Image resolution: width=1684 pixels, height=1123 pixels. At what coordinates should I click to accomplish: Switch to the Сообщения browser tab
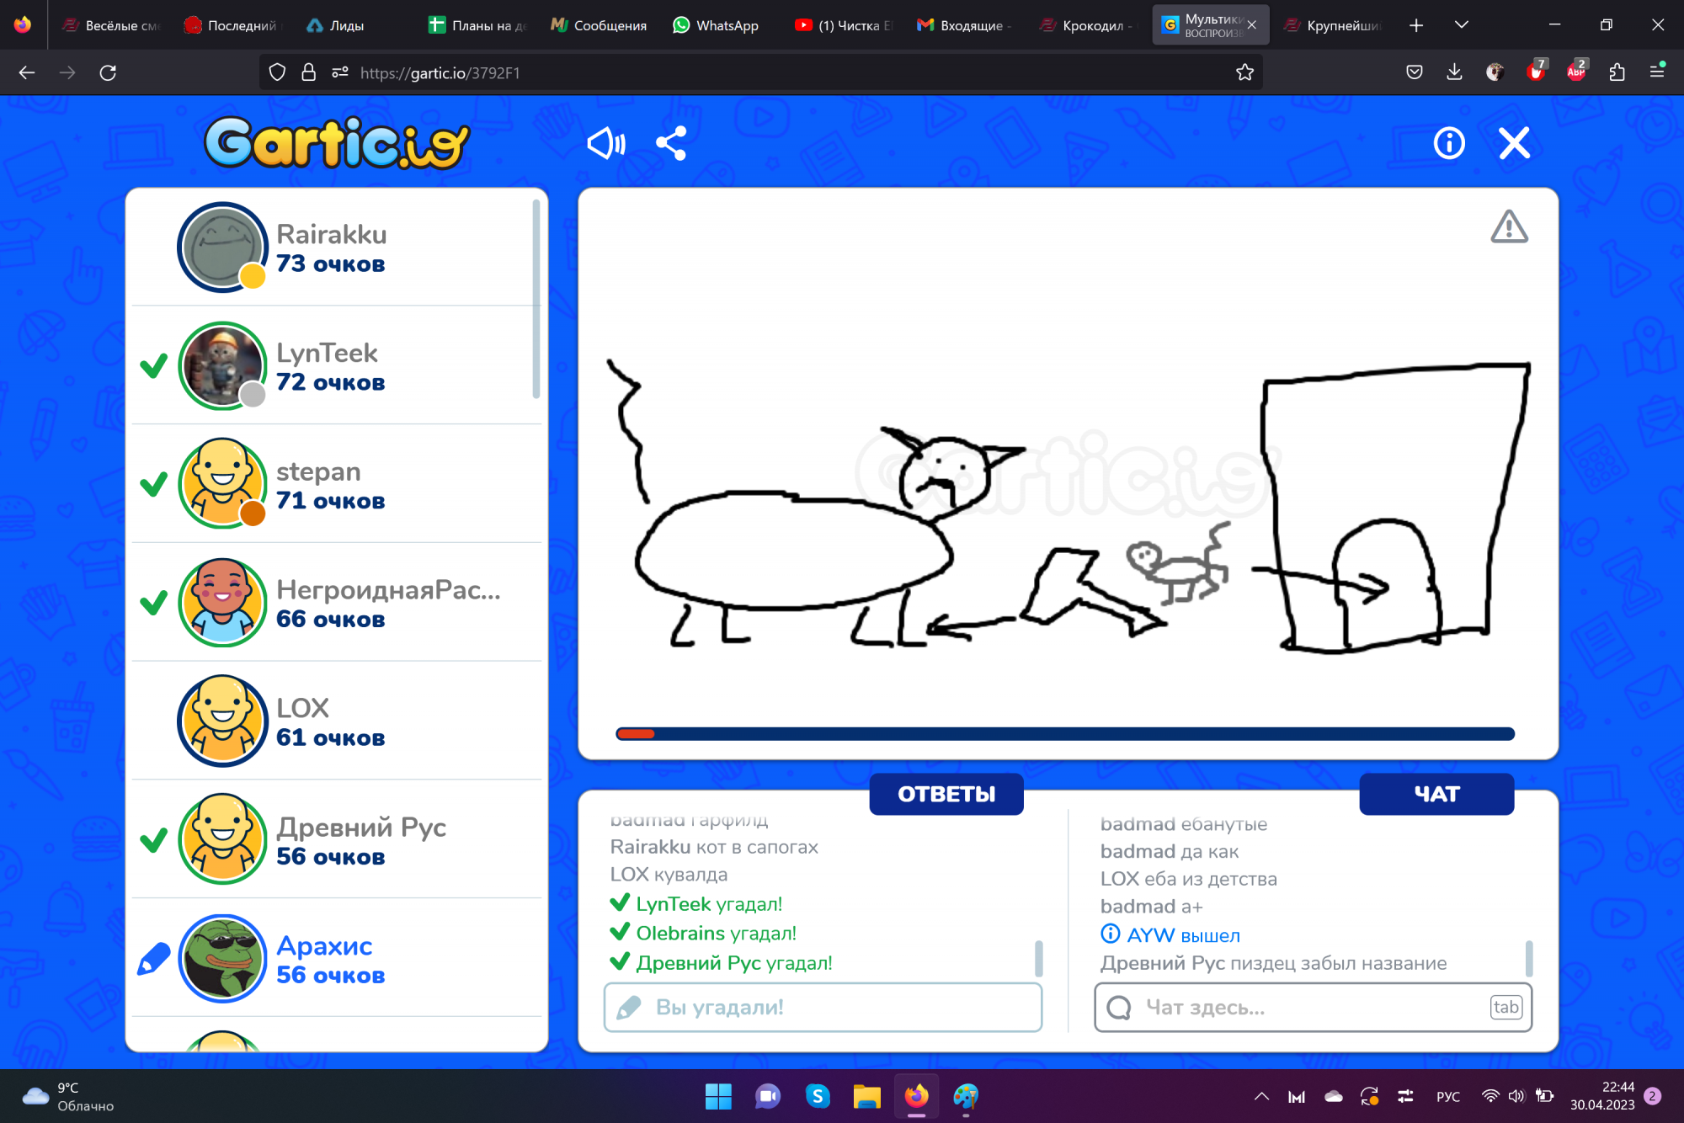(x=599, y=25)
